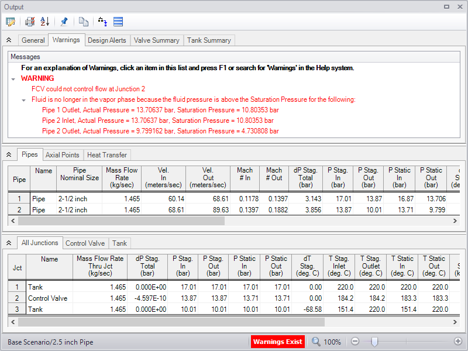Click the red Warnings Exist button

click(278, 342)
